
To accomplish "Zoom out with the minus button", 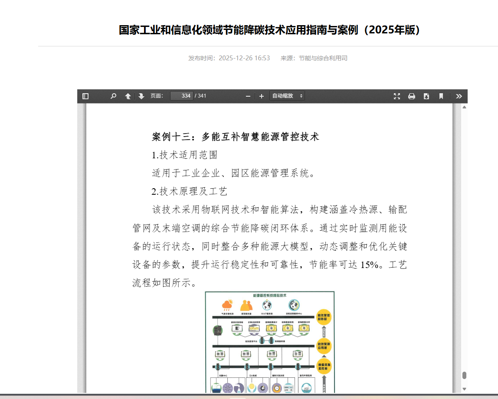I will point(248,96).
